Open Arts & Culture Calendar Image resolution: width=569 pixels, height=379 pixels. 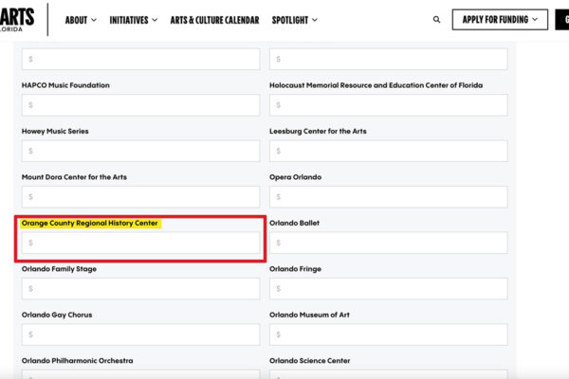coord(214,20)
